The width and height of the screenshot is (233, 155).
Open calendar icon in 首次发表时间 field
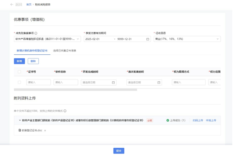159,82
